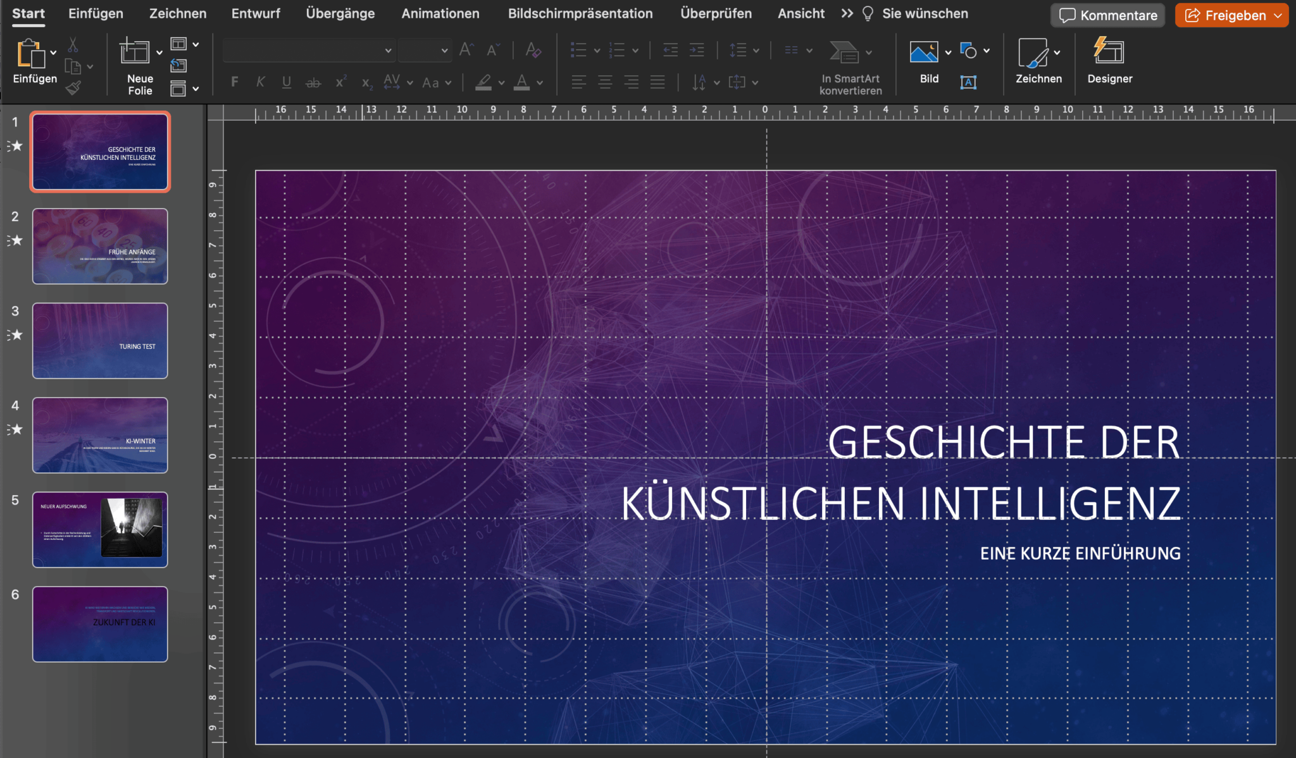The height and width of the screenshot is (758, 1296).
Task: Click the Kommentare button
Action: (x=1108, y=15)
